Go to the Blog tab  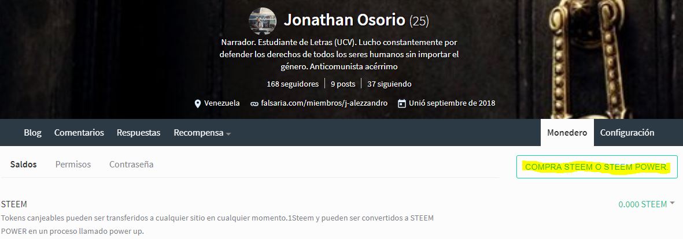32,133
